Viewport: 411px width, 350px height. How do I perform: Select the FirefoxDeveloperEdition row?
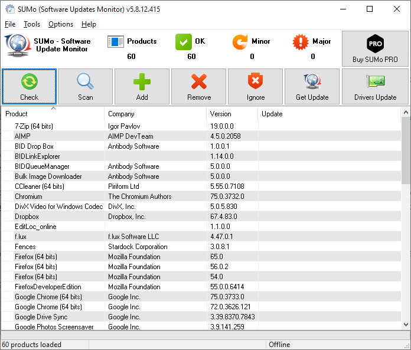point(201,287)
